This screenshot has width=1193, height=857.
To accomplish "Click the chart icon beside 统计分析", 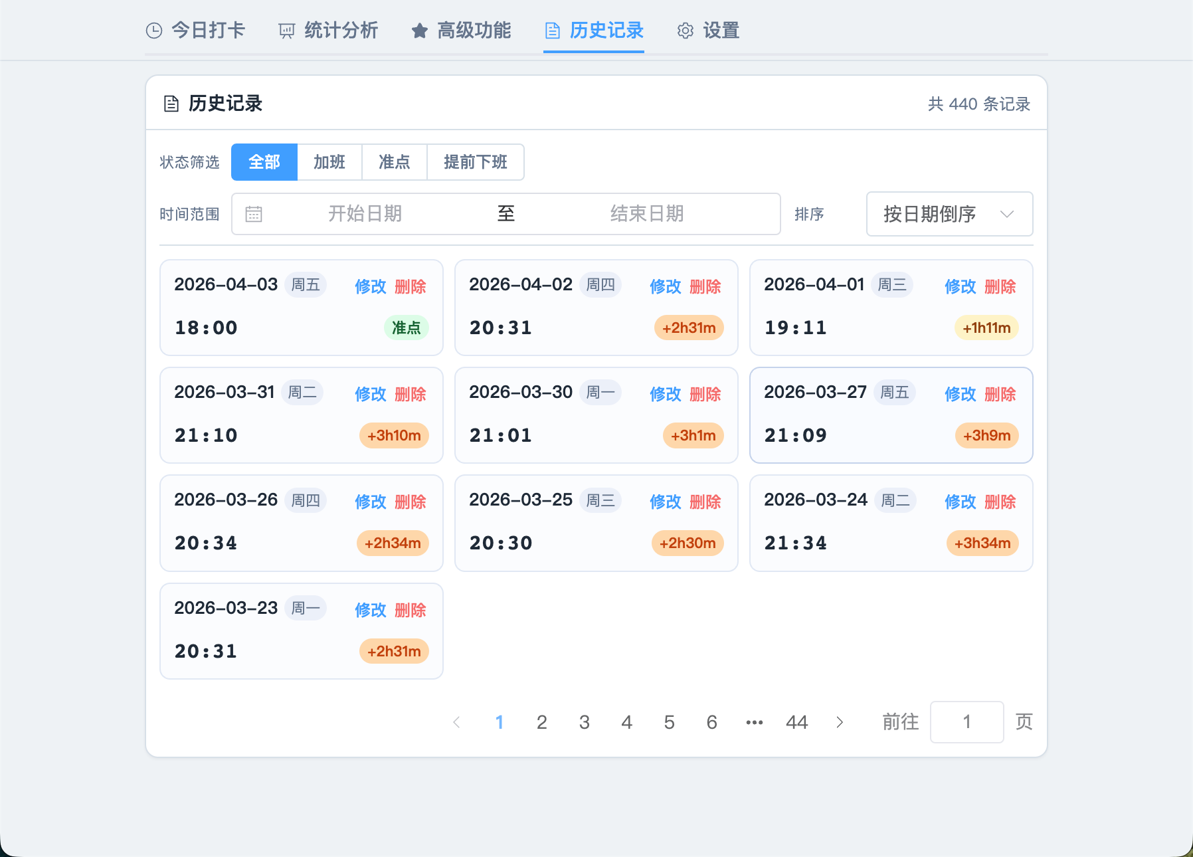I will pyautogui.click(x=286, y=31).
